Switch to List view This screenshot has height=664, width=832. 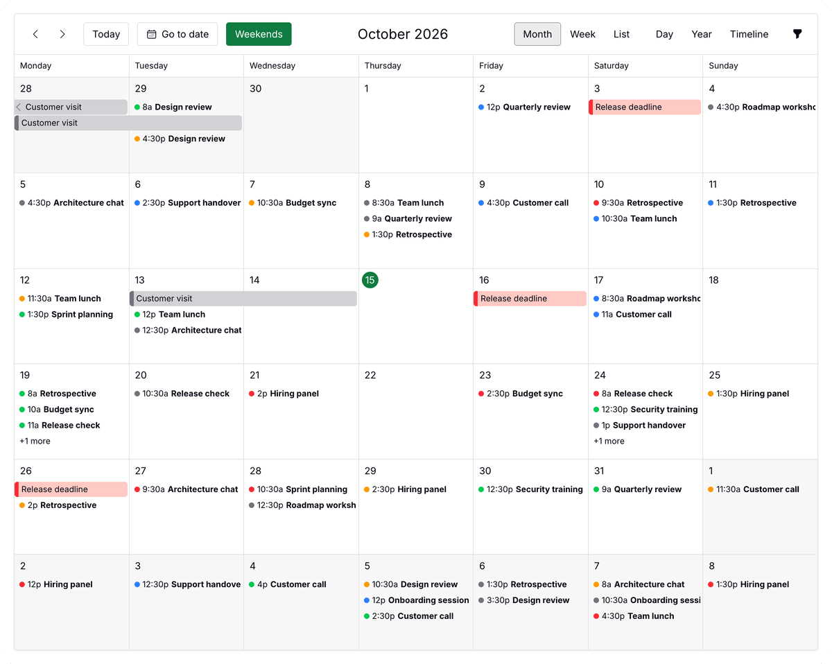(621, 34)
